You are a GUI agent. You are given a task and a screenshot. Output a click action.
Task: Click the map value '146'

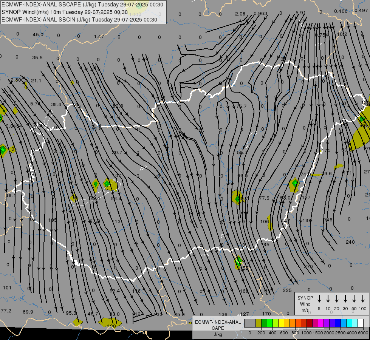tap(328, 219)
